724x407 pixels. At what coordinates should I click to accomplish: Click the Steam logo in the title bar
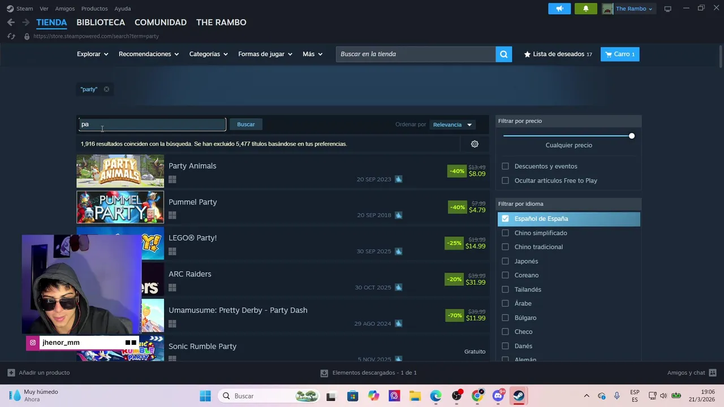click(x=10, y=8)
